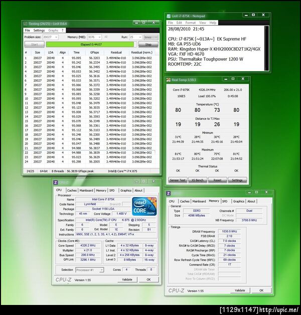The image size is (301, 315).
Task: Open Notepad Format menu
Action: pyautogui.click(x=191, y=23)
